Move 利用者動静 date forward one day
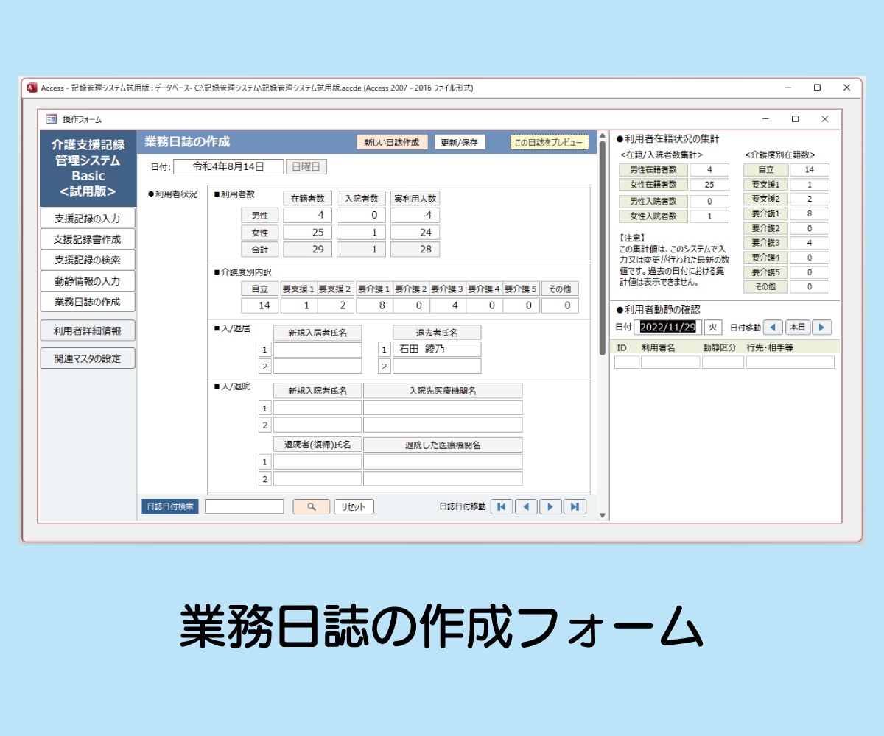Image resolution: width=884 pixels, height=736 pixels. click(822, 327)
